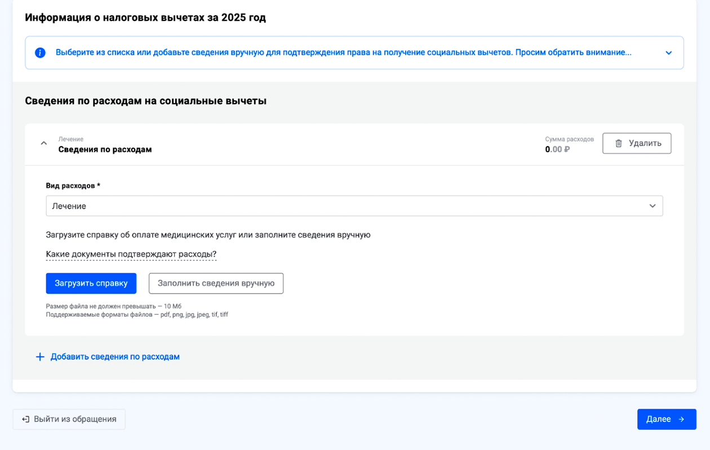The width and height of the screenshot is (710, 450).
Task: Select the "Добавить сведения по расходам" link text
Action: coord(115,357)
